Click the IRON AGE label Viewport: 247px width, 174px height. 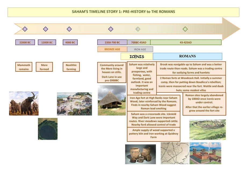140,49
